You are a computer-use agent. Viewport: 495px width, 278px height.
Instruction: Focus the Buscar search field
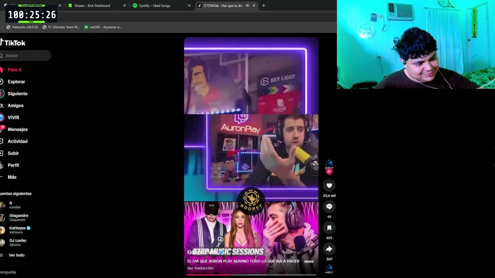[26, 56]
